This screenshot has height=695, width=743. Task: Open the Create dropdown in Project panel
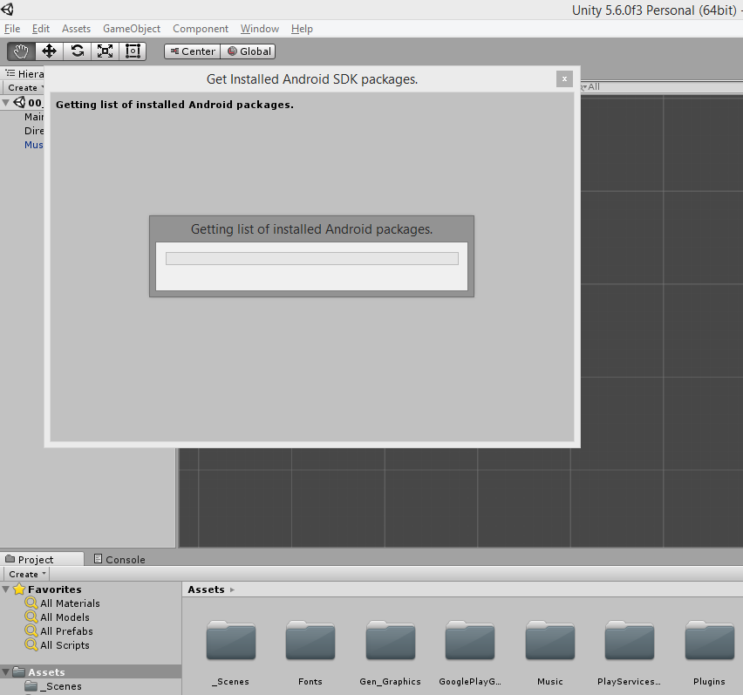[27, 574]
